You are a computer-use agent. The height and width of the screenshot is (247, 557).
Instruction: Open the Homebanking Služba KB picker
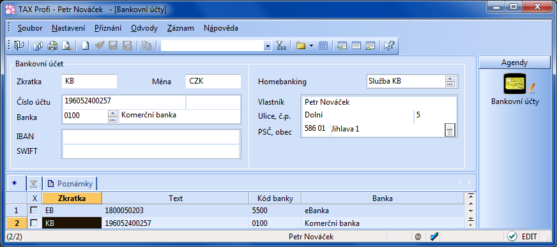point(450,81)
